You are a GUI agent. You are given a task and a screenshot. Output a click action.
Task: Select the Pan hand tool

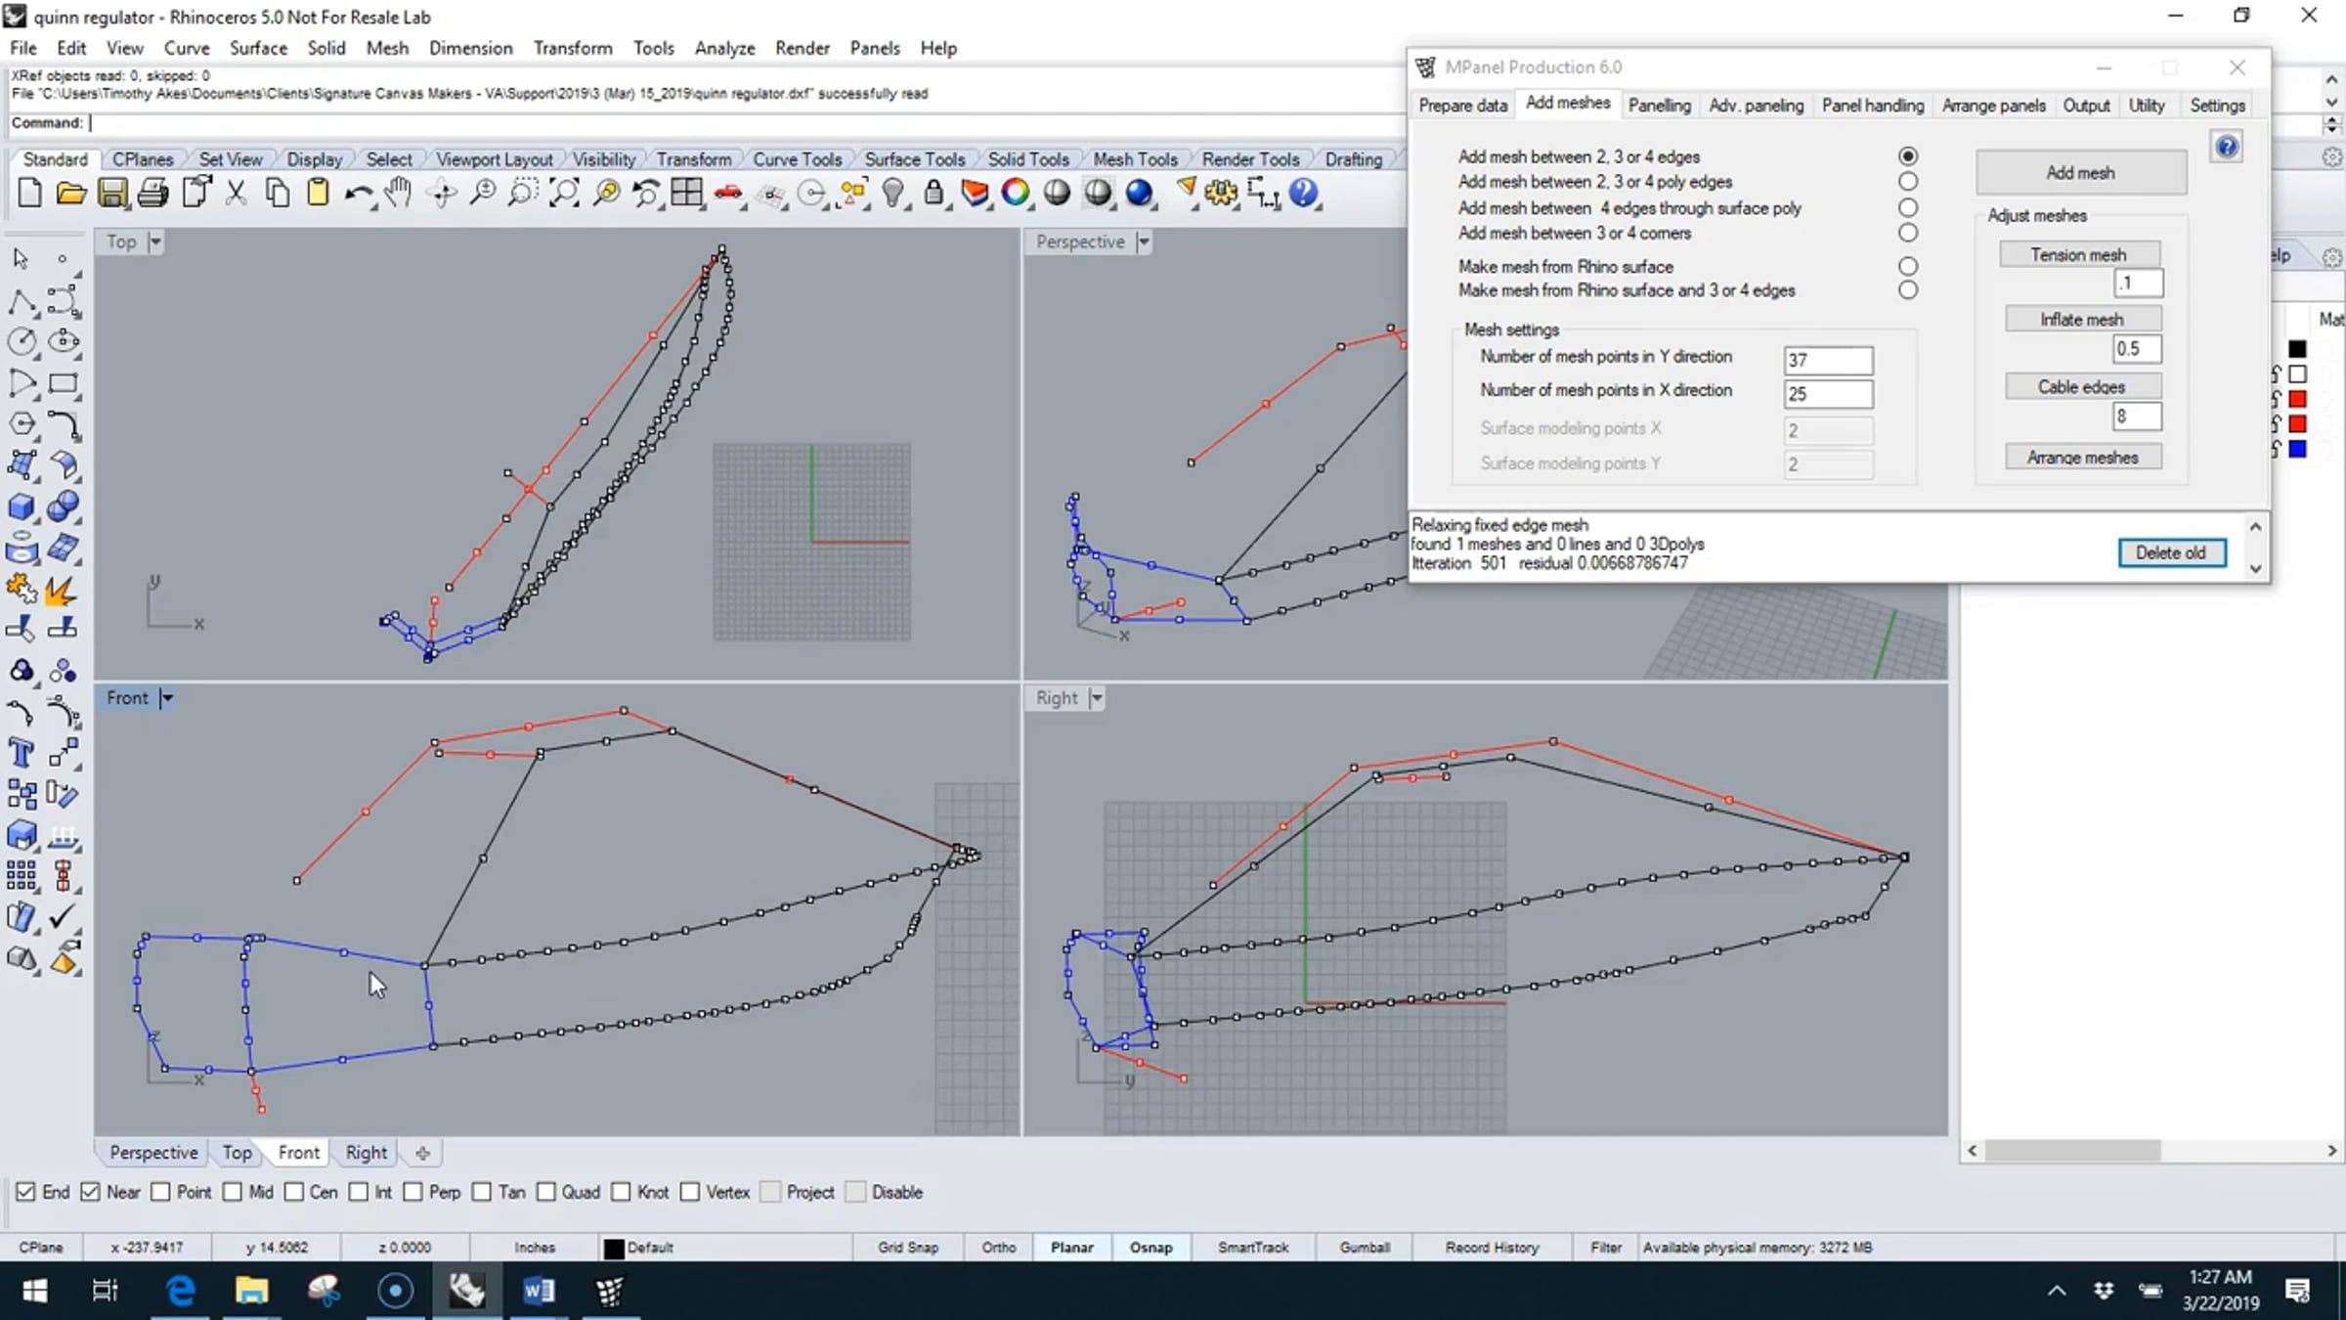pos(398,193)
